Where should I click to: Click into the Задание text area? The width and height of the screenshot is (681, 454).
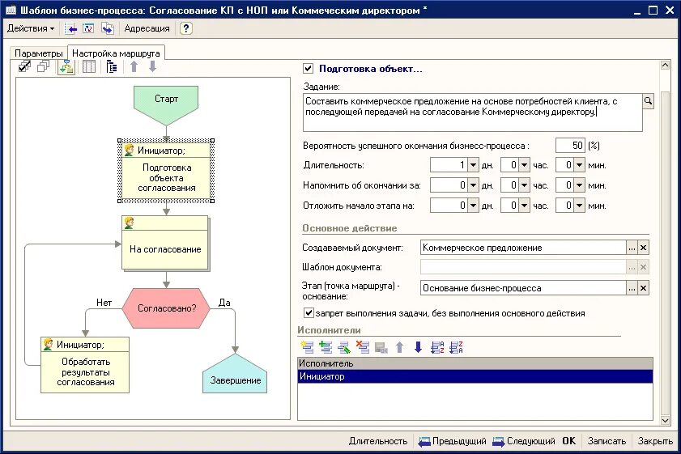click(x=473, y=112)
